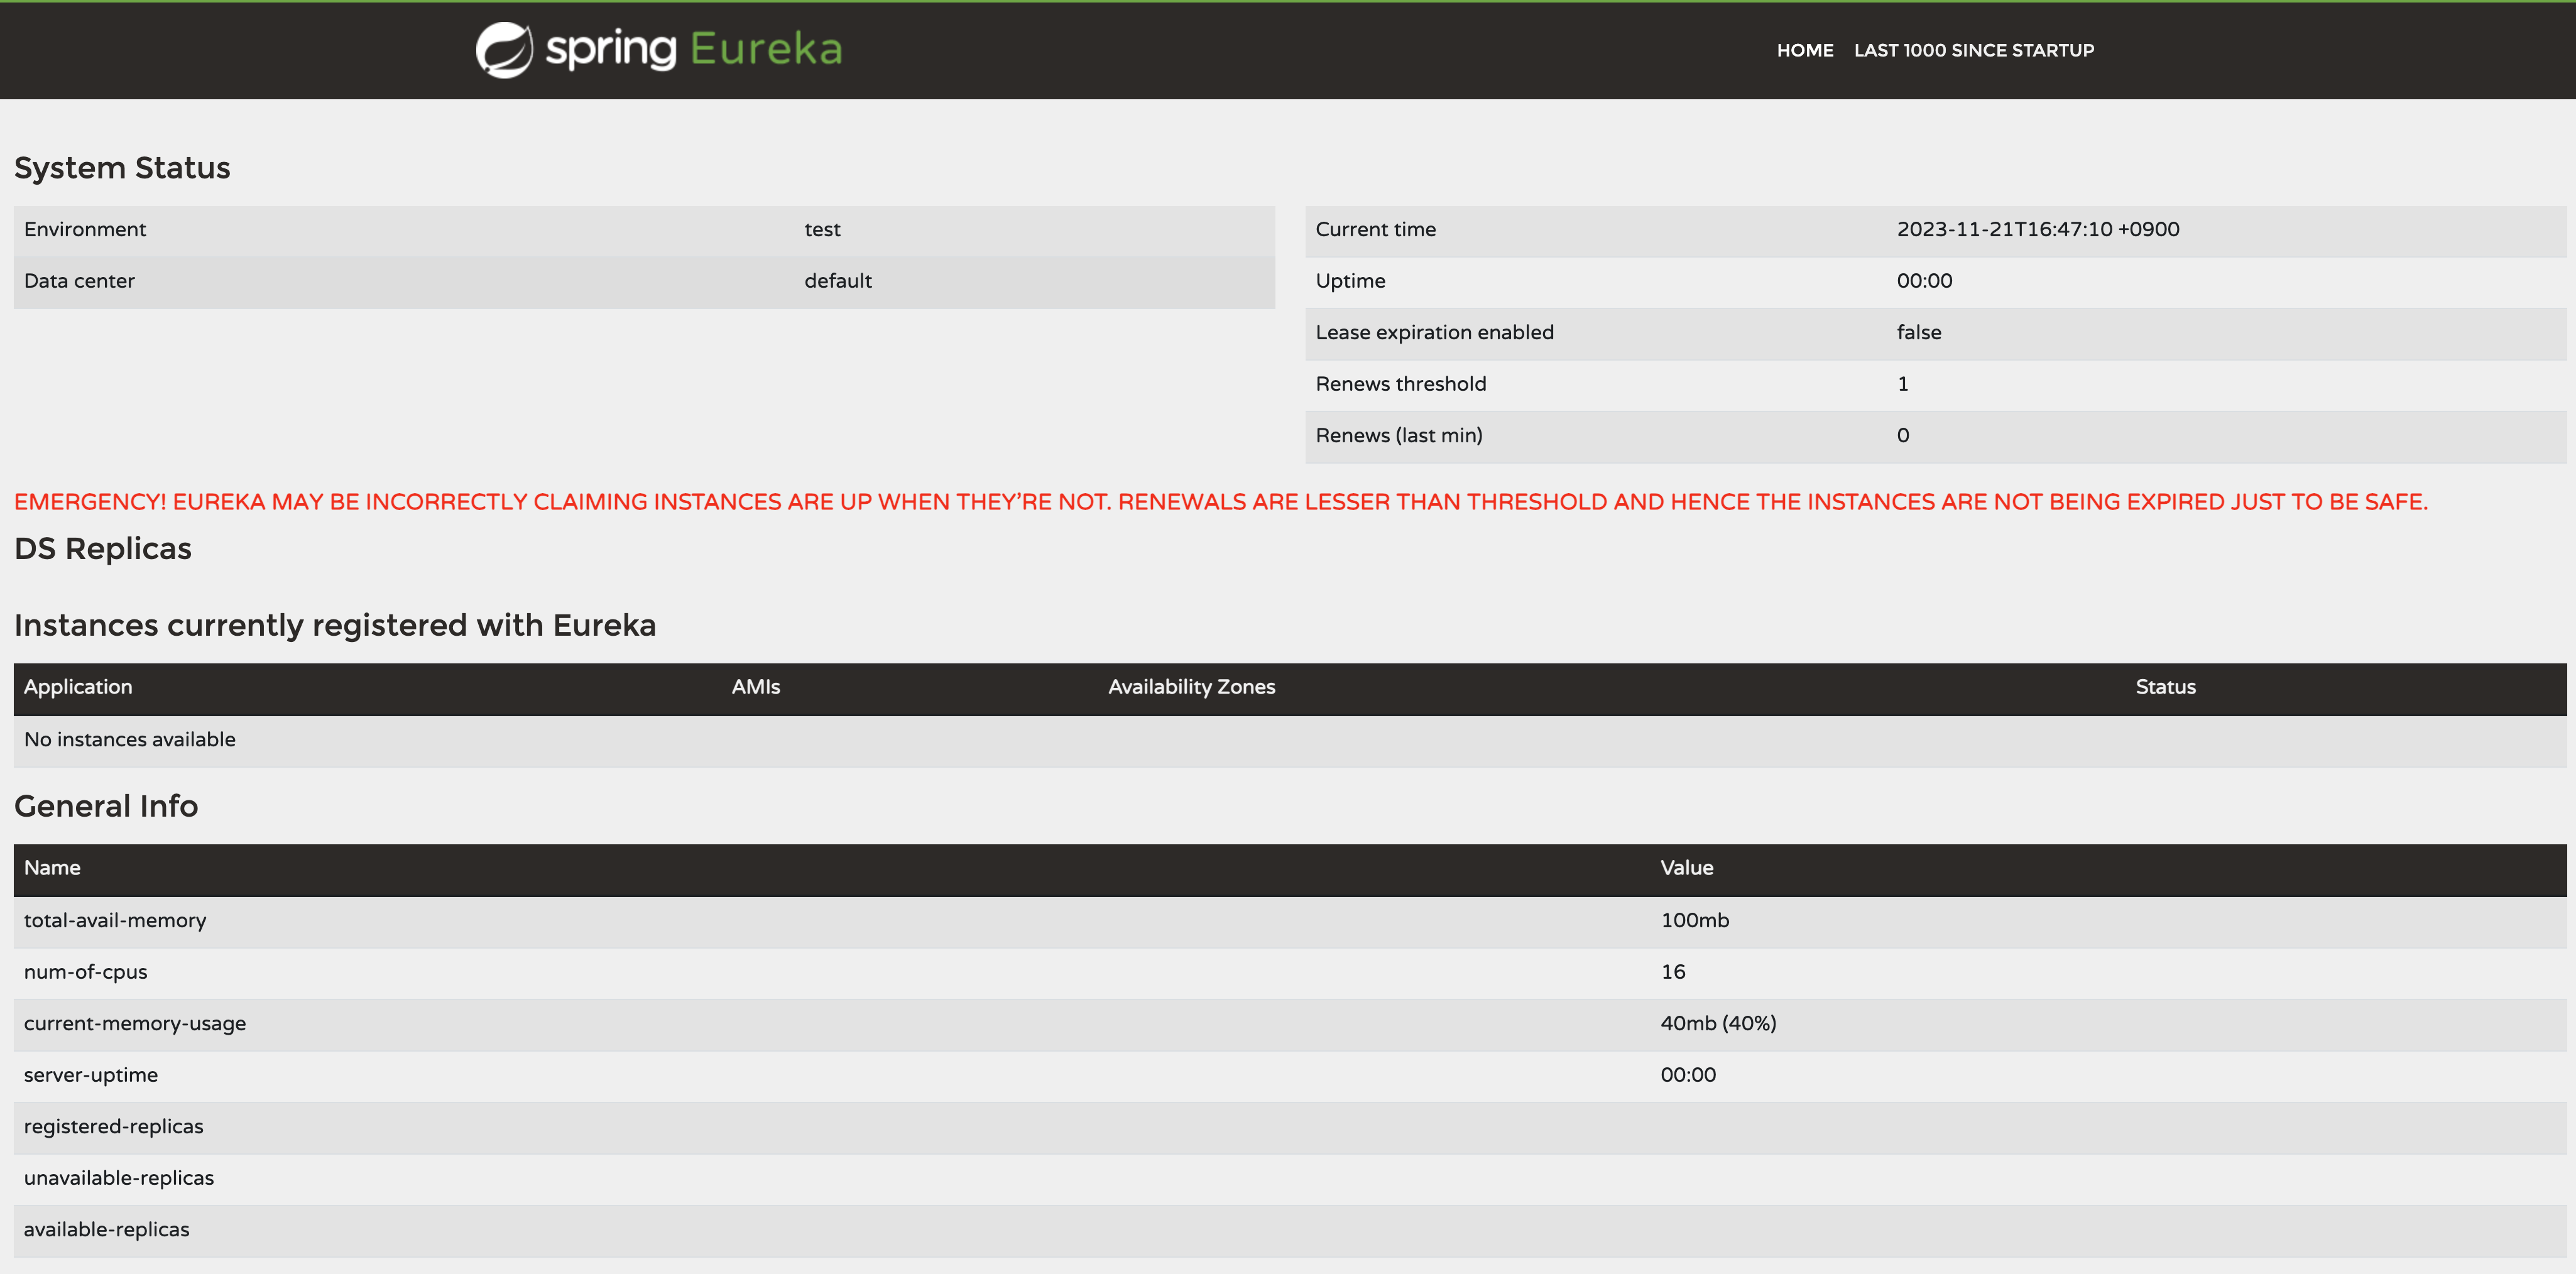Image resolution: width=2576 pixels, height=1274 pixels.
Task: Select the timestamp 2023-11-21T16:47:10 +0900
Action: [2038, 229]
